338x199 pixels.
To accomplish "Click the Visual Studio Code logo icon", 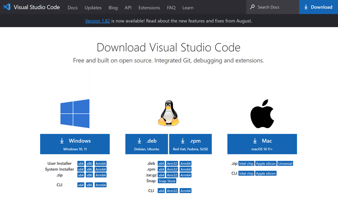I will click(x=7, y=7).
